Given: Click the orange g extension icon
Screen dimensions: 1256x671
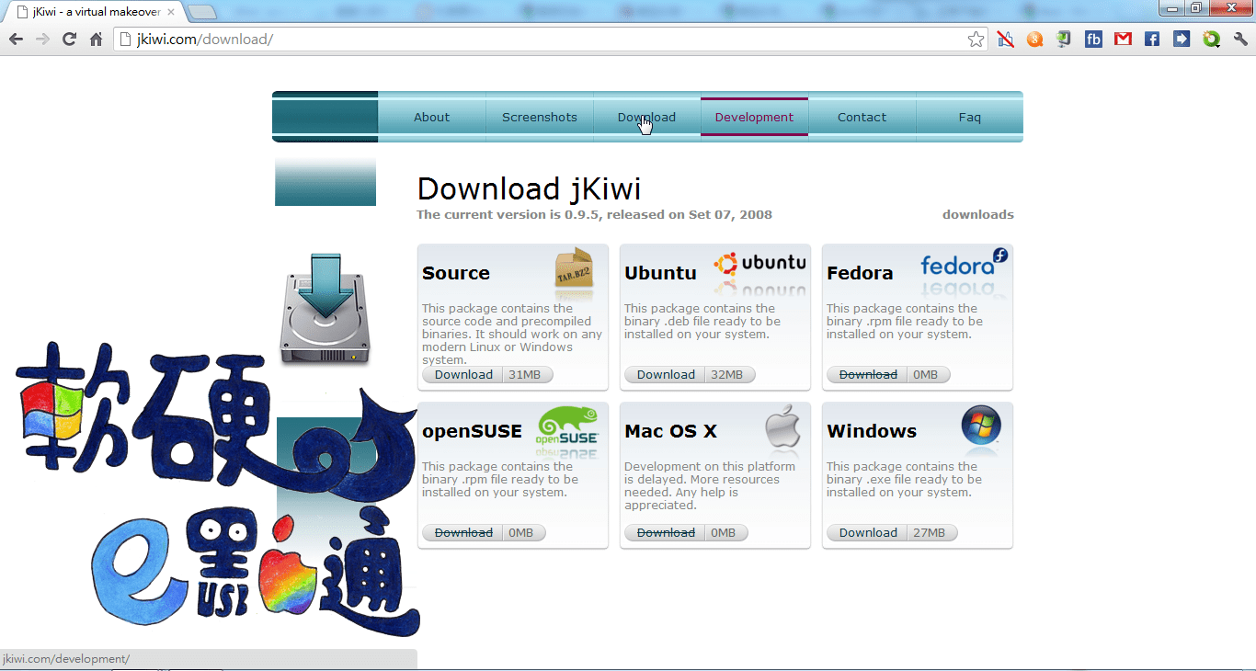Looking at the screenshot, I should tap(1034, 40).
